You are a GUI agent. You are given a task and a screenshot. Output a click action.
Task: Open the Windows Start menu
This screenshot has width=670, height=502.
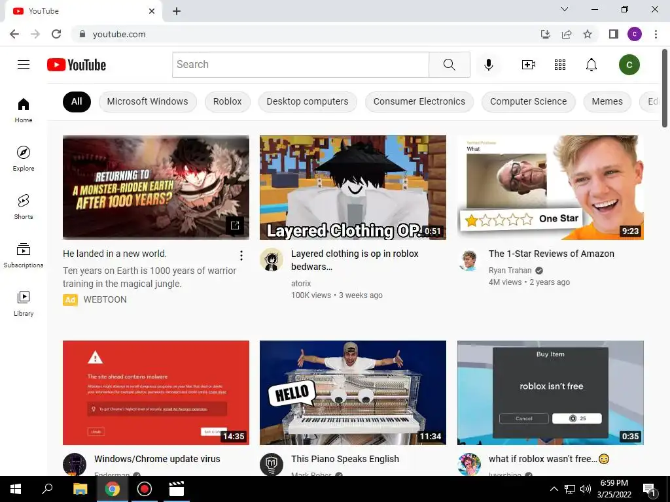pos(16,489)
